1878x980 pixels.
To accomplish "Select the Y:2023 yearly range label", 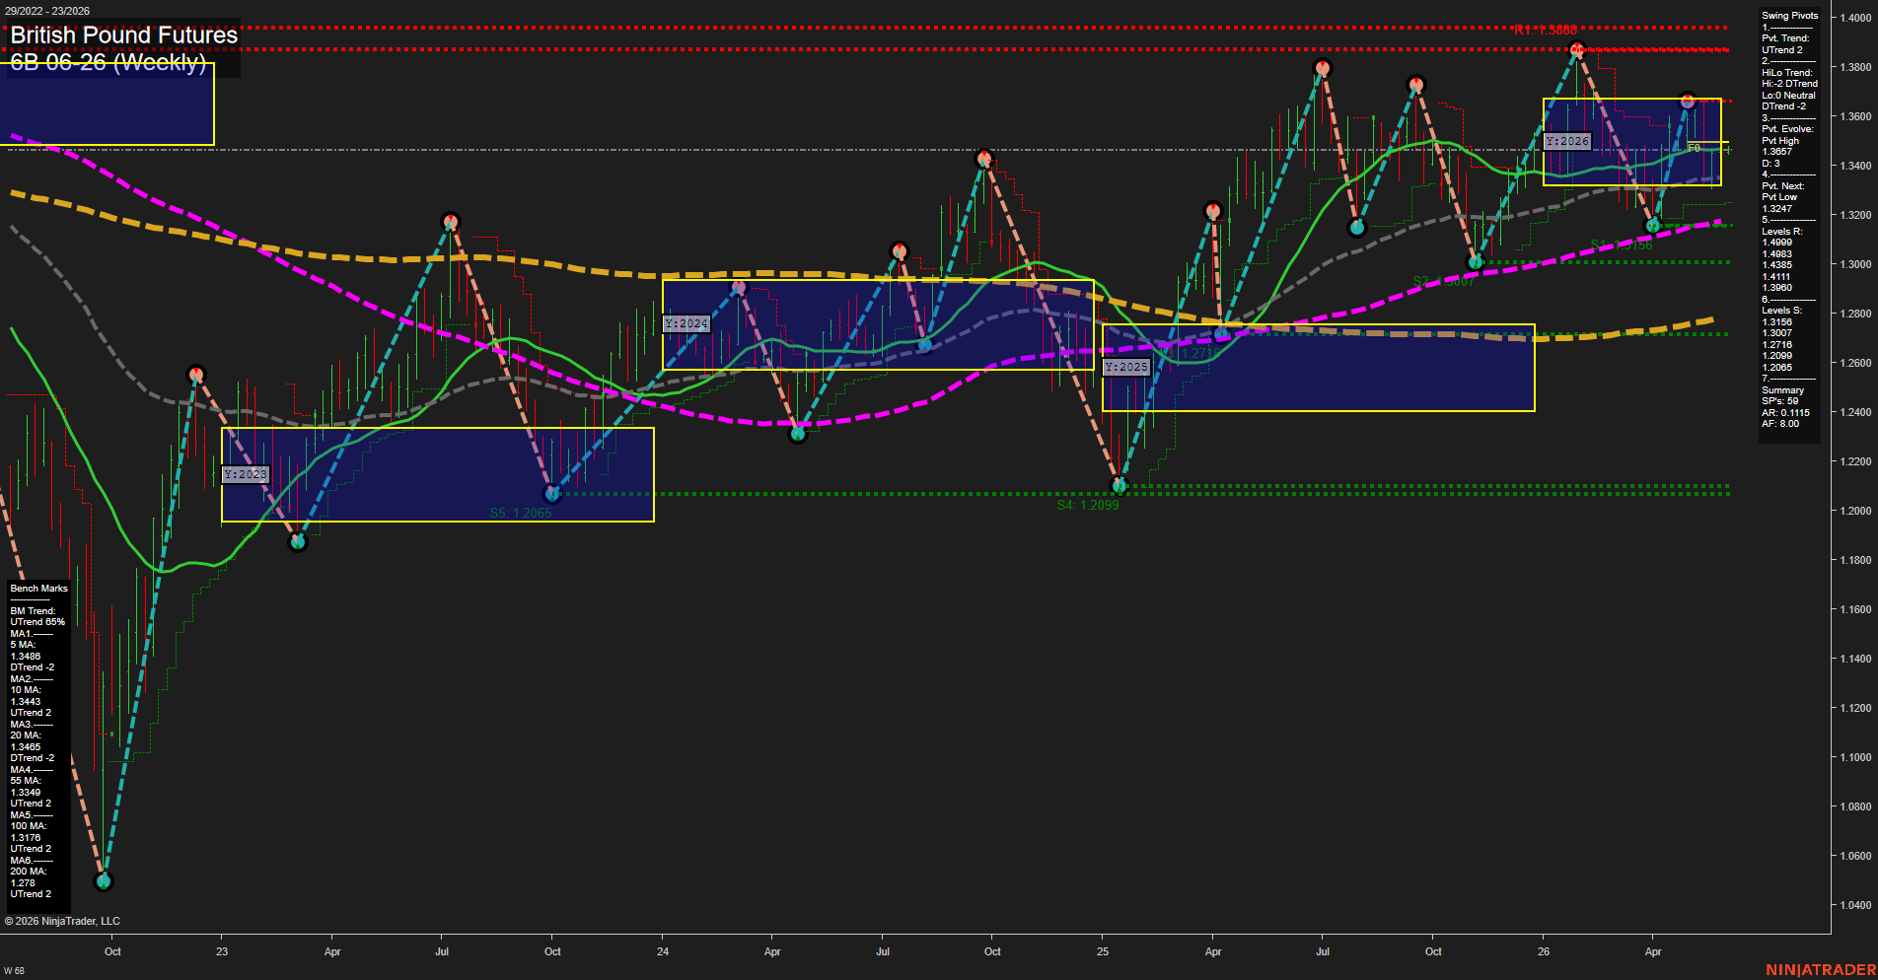I will [246, 474].
